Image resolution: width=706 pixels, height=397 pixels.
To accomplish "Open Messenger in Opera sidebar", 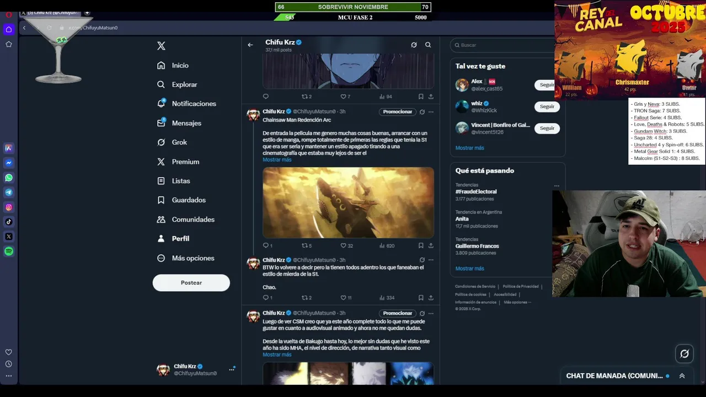I will [x=9, y=163].
